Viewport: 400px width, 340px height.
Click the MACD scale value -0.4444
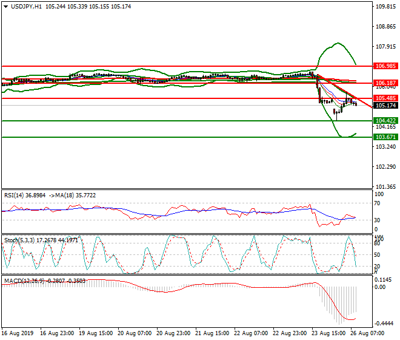pos(384,324)
